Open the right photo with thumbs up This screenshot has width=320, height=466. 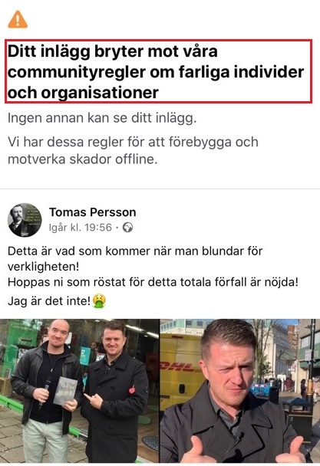pyautogui.click(x=240, y=391)
